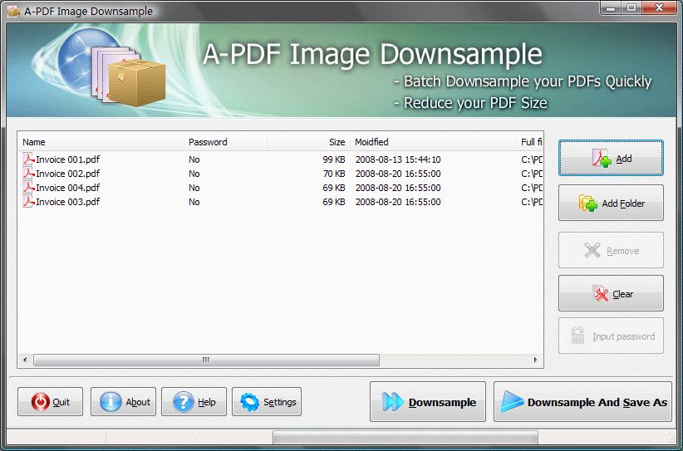Click the 69 KB size of Invoice 003.pdf
The image size is (683, 451).
coord(334,202)
